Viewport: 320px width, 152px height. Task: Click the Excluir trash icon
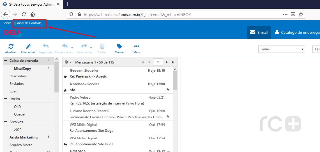point(102,47)
